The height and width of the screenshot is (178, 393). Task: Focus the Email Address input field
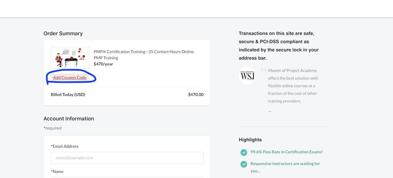point(127,158)
